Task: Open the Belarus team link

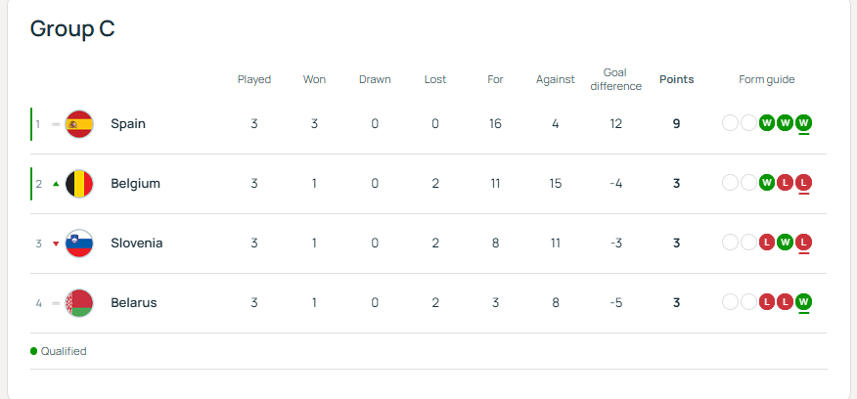Action: [134, 303]
